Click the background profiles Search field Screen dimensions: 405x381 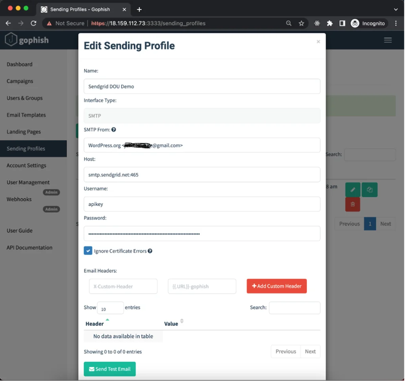pyautogui.click(x=370, y=155)
